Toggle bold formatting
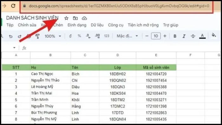Screen dimensions: 222x125 175,36
